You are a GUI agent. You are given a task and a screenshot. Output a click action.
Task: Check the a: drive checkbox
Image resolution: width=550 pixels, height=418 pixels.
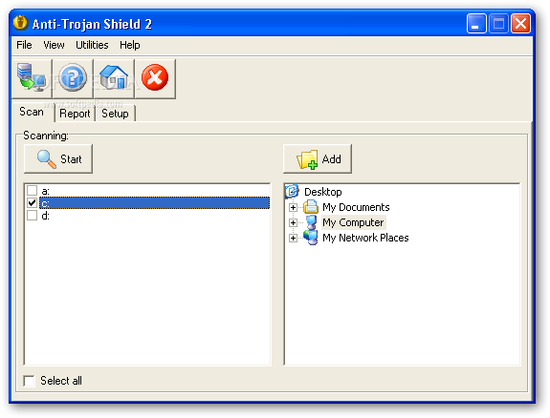click(32, 191)
